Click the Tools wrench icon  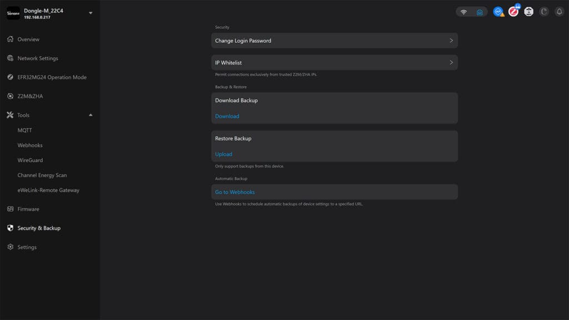point(9,114)
